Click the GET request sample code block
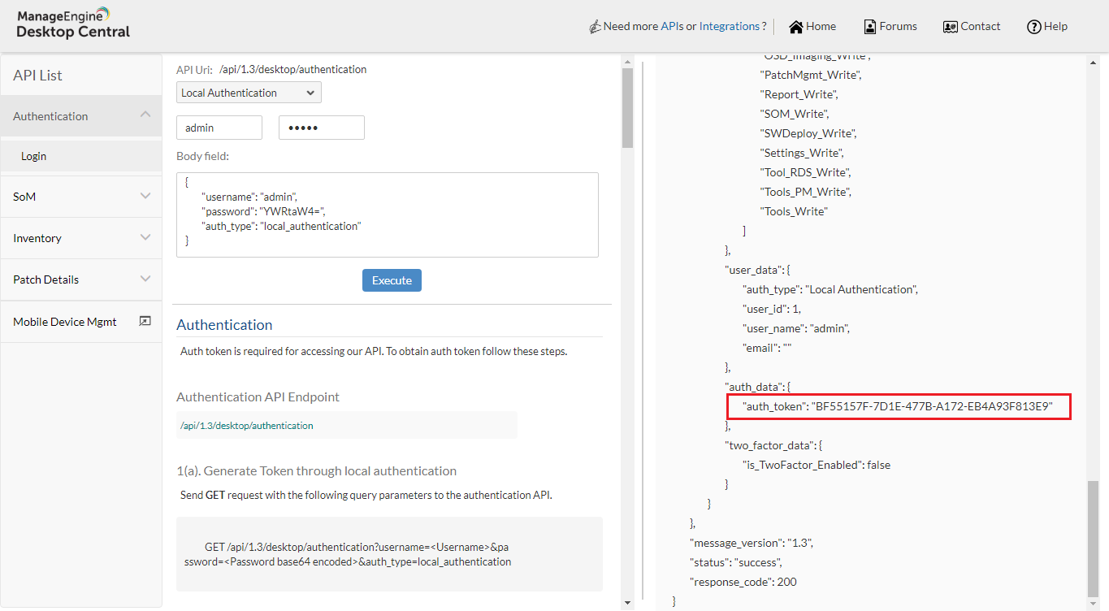The image size is (1109, 611). (389, 554)
